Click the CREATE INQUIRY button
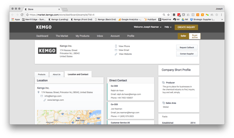The width and height of the screenshot is (234, 138). coord(186,27)
